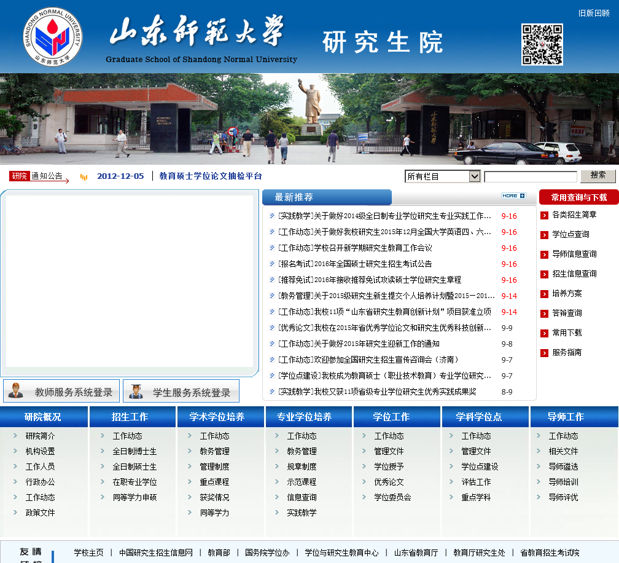Screen dimensions: 619x563
Task: Select the 学位工作 menu heading
Action: tap(391, 417)
